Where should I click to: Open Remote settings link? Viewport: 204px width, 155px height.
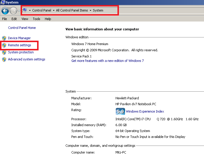tap(19, 45)
